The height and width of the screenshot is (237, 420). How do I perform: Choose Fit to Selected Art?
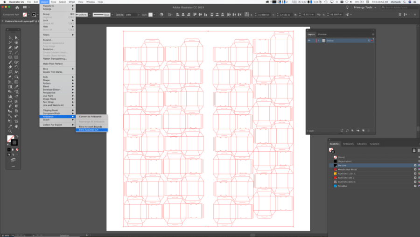[x=89, y=130]
